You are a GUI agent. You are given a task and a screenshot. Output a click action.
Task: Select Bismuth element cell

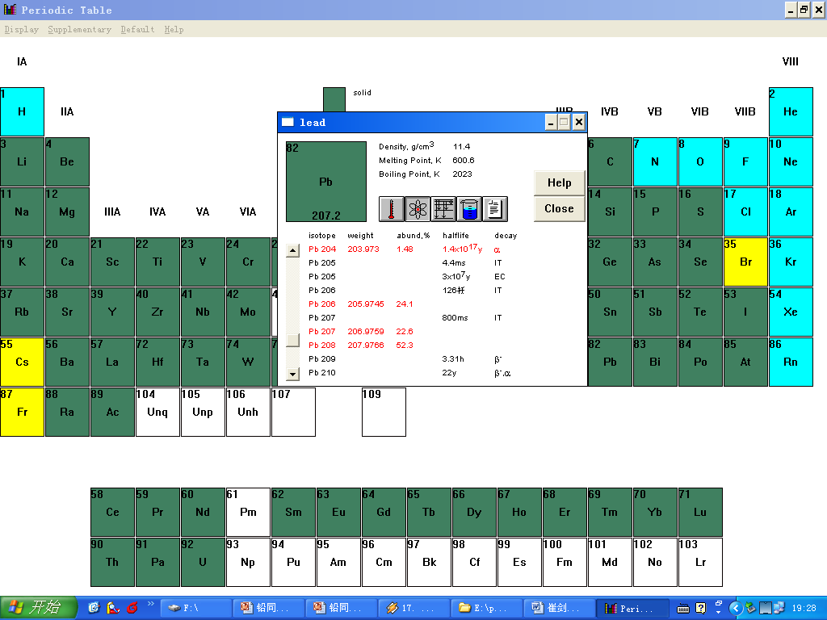pos(655,362)
